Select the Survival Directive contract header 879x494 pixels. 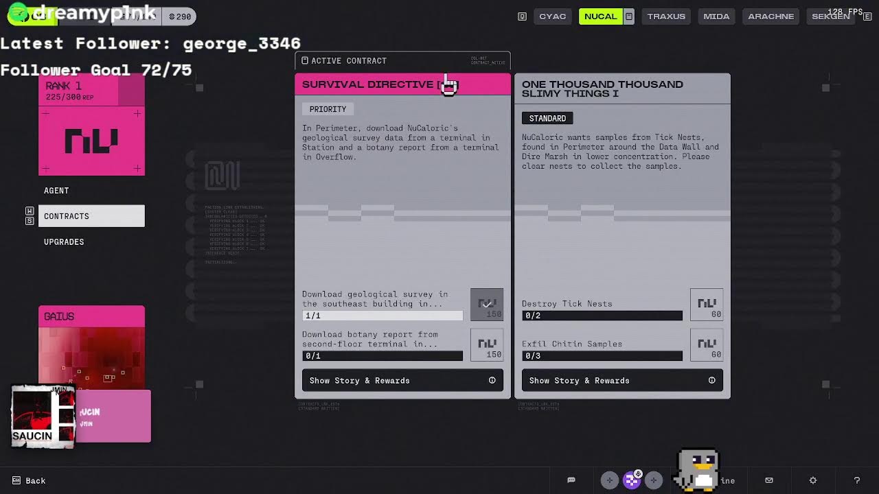tap(402, 84)
